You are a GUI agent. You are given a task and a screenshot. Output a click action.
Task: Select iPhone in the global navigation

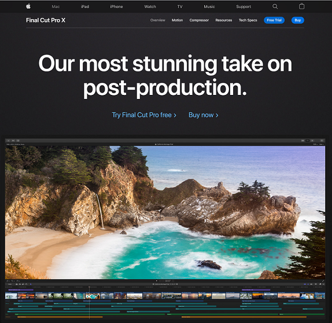(x=116, y=6)
